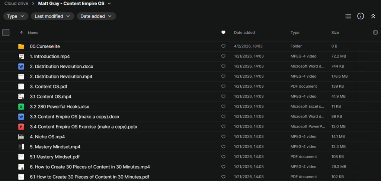Collapse the filter bar with double chevron
The width and height of the screenshot is (381, 181).
[373, 16]
